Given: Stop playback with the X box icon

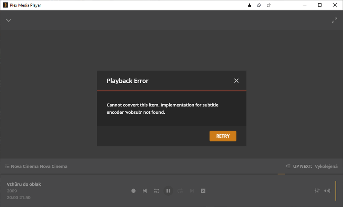Looking at the screenshot, I should point(203,191).
